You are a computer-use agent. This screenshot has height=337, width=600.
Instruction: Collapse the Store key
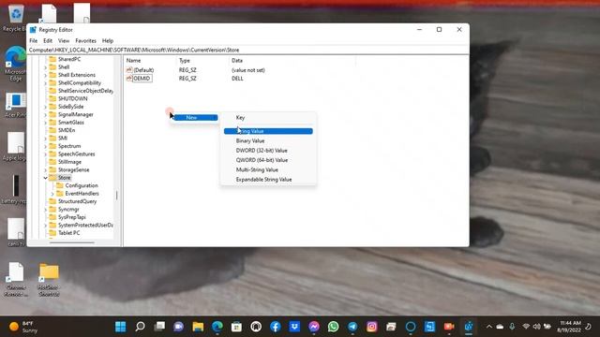46,178
